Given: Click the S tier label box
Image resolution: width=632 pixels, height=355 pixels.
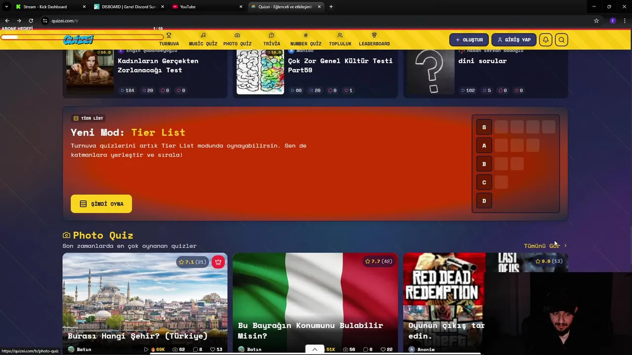Looking at the screenshot, I should pyautogui.click(x=484, y=127).
